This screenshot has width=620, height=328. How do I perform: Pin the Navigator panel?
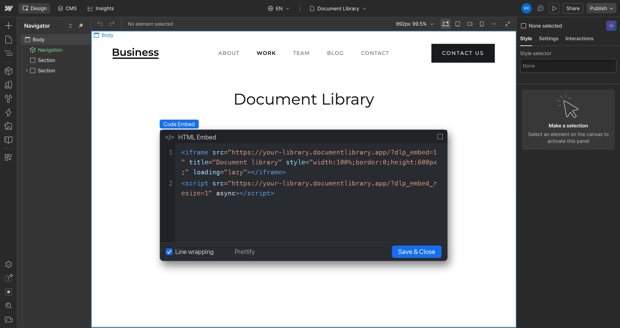(81, 26)
